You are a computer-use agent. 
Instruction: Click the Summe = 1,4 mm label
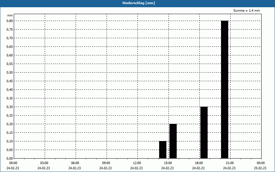pyautogui.click(x=246, y=11)
